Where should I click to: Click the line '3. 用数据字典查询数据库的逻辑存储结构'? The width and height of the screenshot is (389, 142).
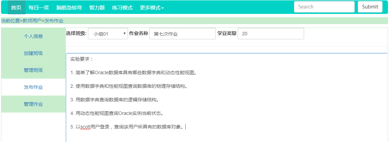115,100
